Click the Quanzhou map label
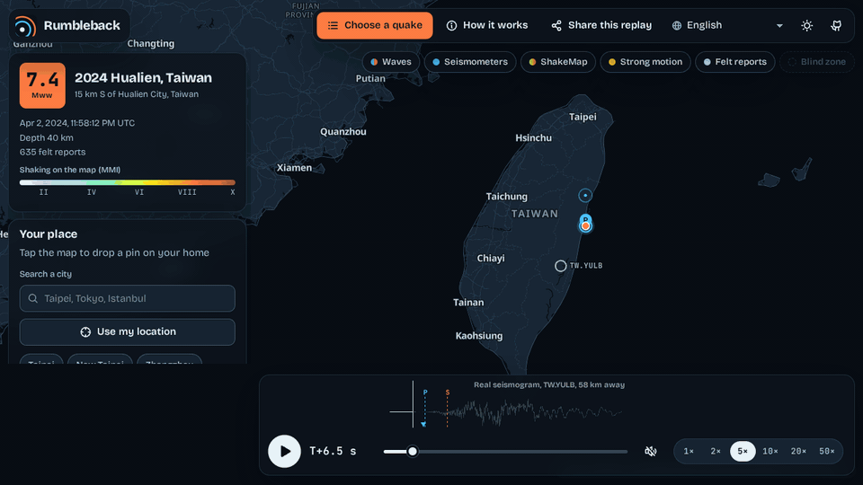The image size is (863, 485). point(343,131)
